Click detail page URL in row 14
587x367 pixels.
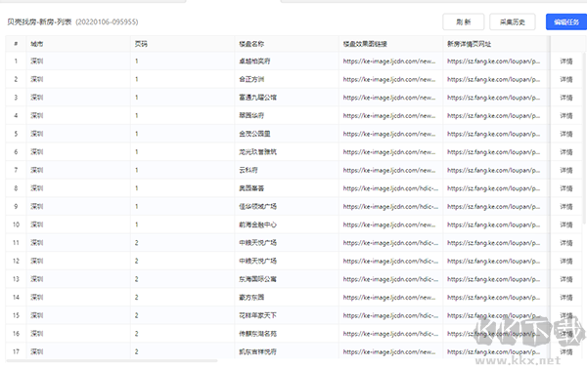(493, 297)
